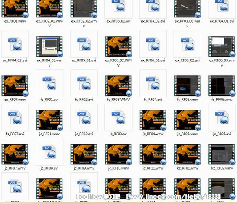This screenshot has height=204, width=237.
Task: Select the jc_RF10.wmv video thumbnail
Action: [118, 154]
